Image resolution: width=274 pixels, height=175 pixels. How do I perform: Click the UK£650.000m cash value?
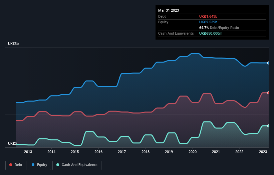(x=211, y=33)
